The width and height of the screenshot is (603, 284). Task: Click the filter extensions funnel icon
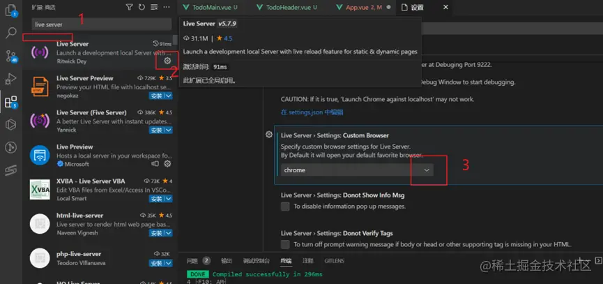130,7
